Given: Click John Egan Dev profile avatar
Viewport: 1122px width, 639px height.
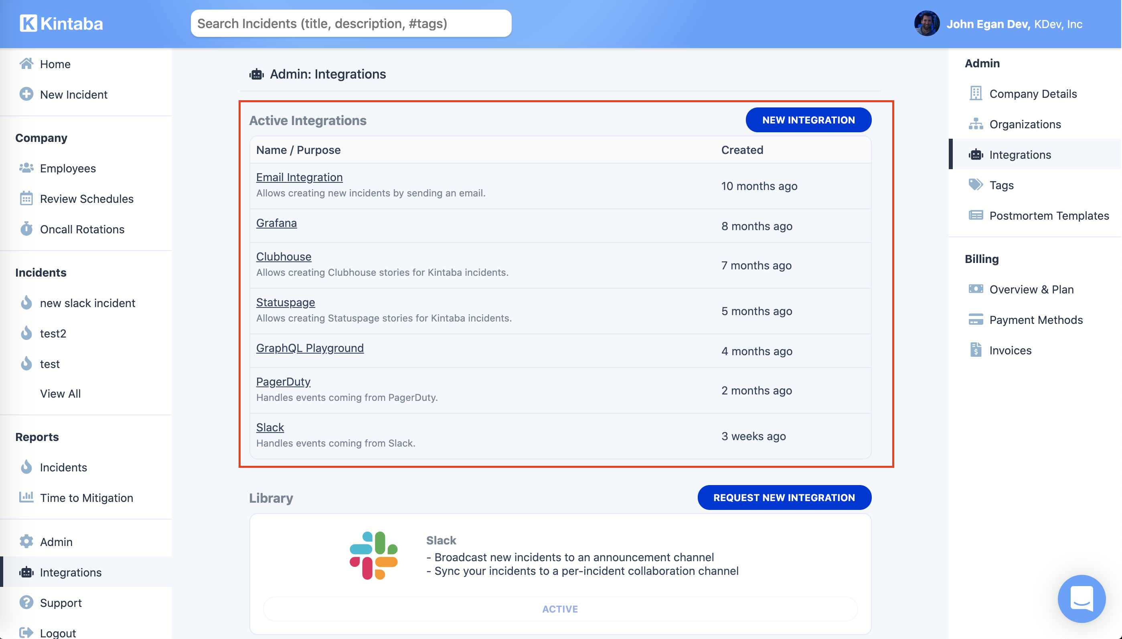Looking at the screenshot, I should pos(927,24).
